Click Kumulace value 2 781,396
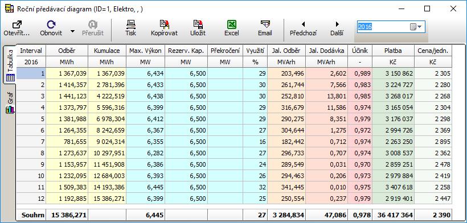 pos(107,85)
